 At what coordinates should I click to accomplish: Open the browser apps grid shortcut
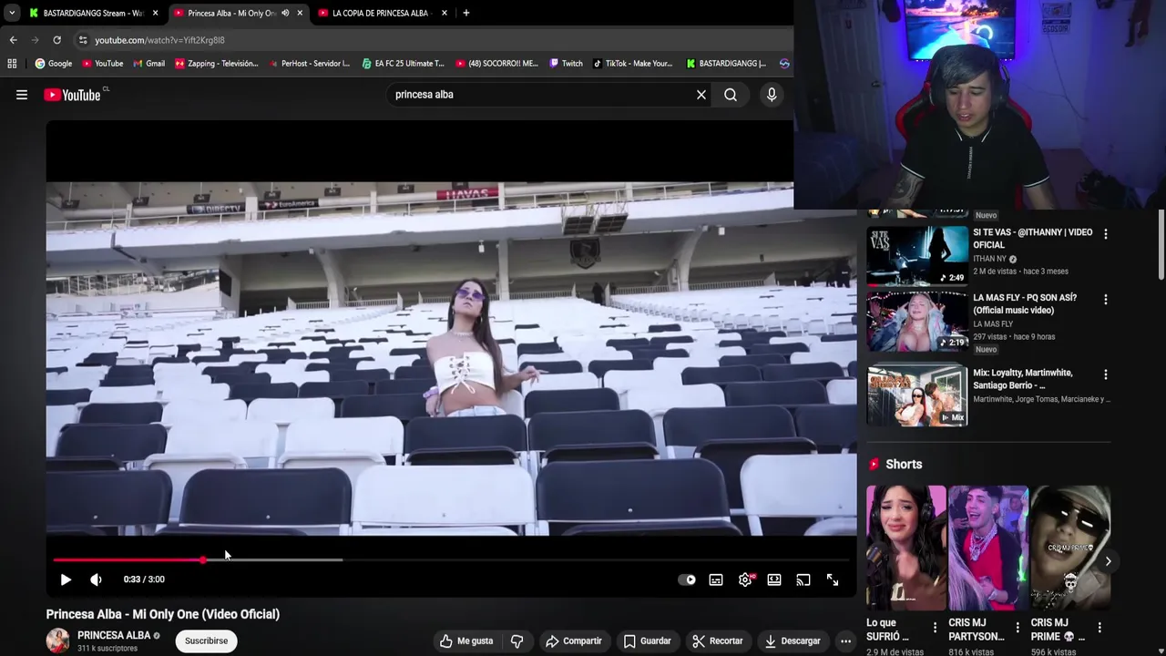click(x=12, y=64)
